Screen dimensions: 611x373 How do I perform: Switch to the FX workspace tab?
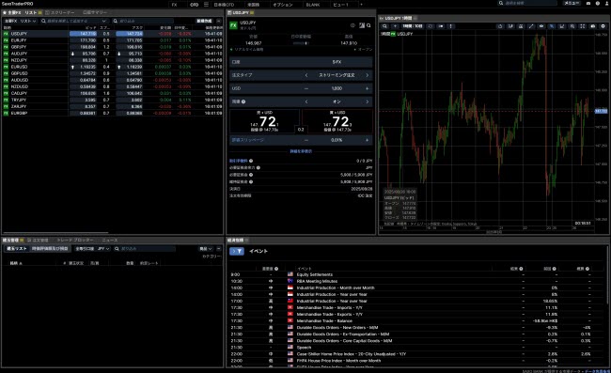(x=174, y=5)
